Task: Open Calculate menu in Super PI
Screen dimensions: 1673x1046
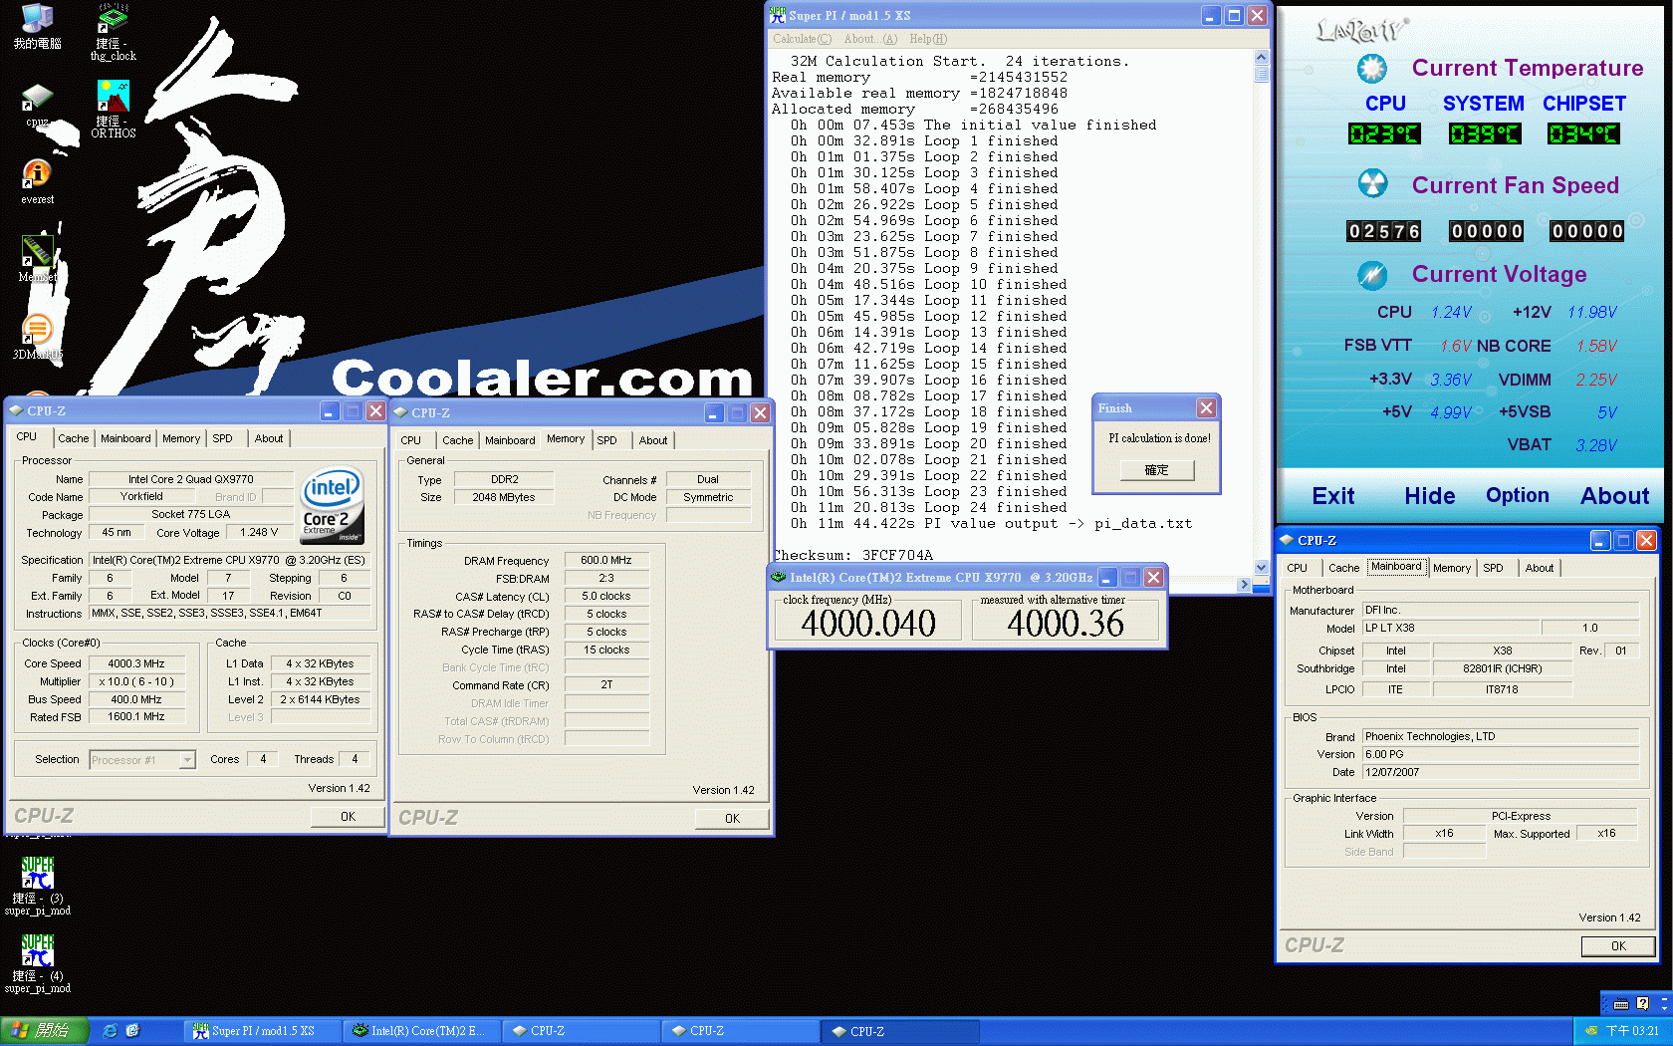Action: (802, 39)
